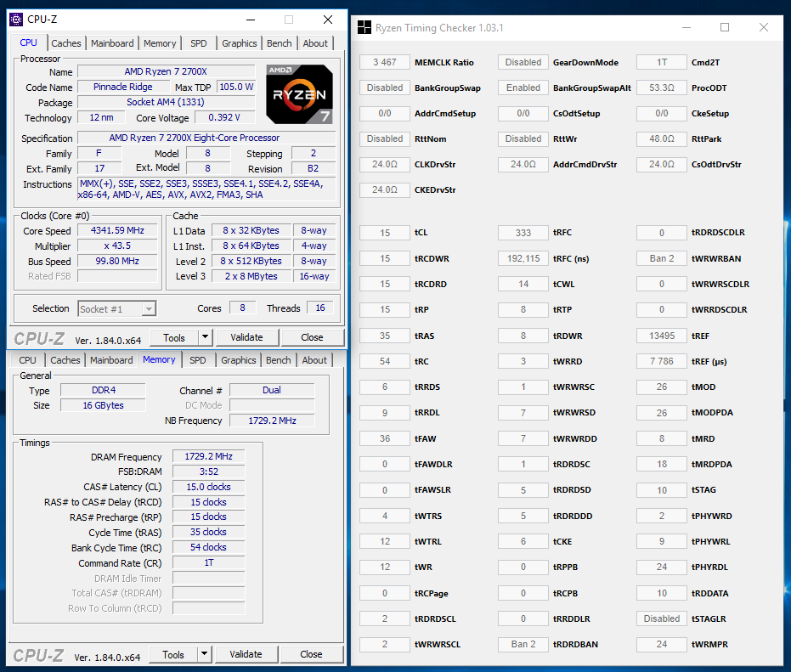Open SPD tab in the lower CPU-Z window
Image resolution: width=791 pixels, height=672 pixels.
197,360
